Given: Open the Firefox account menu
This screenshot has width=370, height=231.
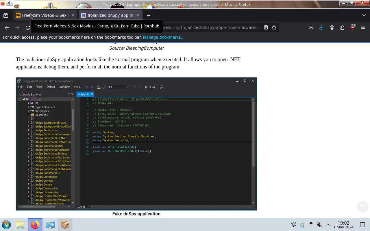Looking at the screenshot, I should [332, 27].
